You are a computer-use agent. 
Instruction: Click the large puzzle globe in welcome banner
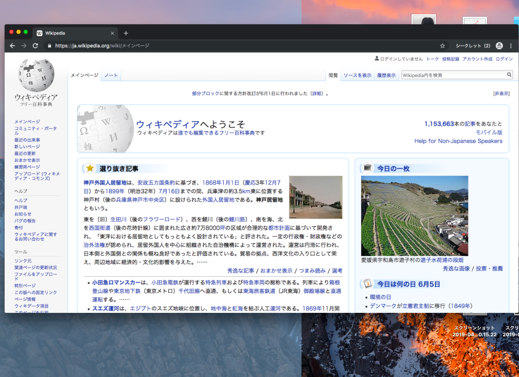(106, 128)
